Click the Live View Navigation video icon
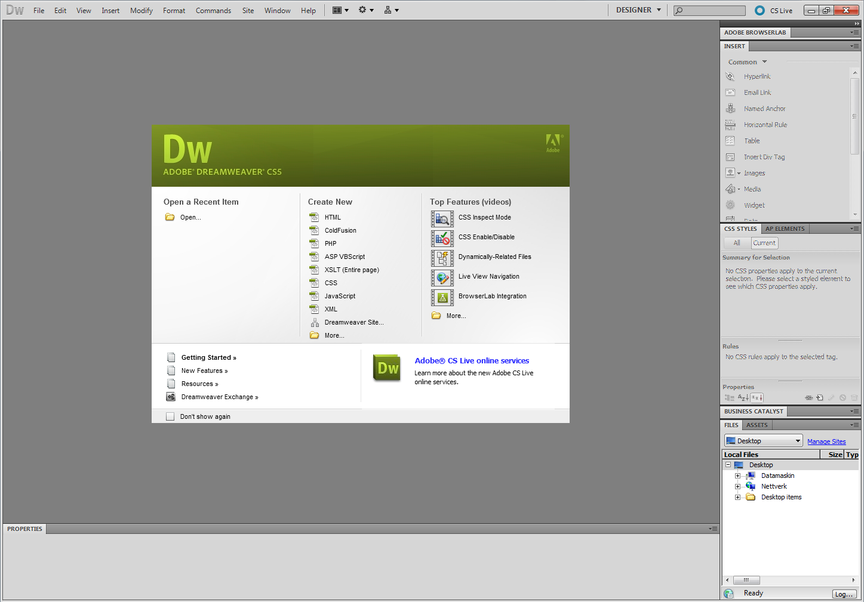The width and height of the screenshot is (864, 602). pyautogui.click(x=442, y=277)
